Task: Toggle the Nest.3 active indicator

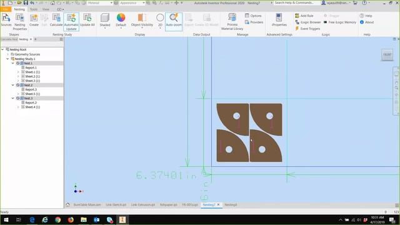Action: (18, 98)
